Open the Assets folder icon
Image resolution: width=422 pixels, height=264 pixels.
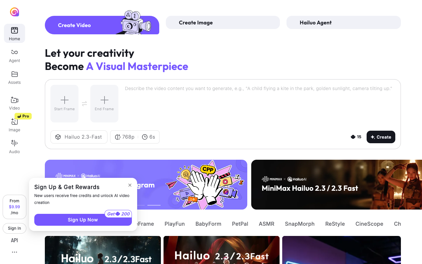(x=15, y=78)
